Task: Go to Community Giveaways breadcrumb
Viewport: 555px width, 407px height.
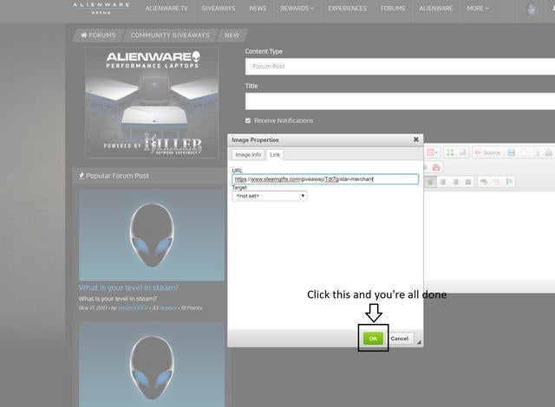Action: tap(170, 36)
